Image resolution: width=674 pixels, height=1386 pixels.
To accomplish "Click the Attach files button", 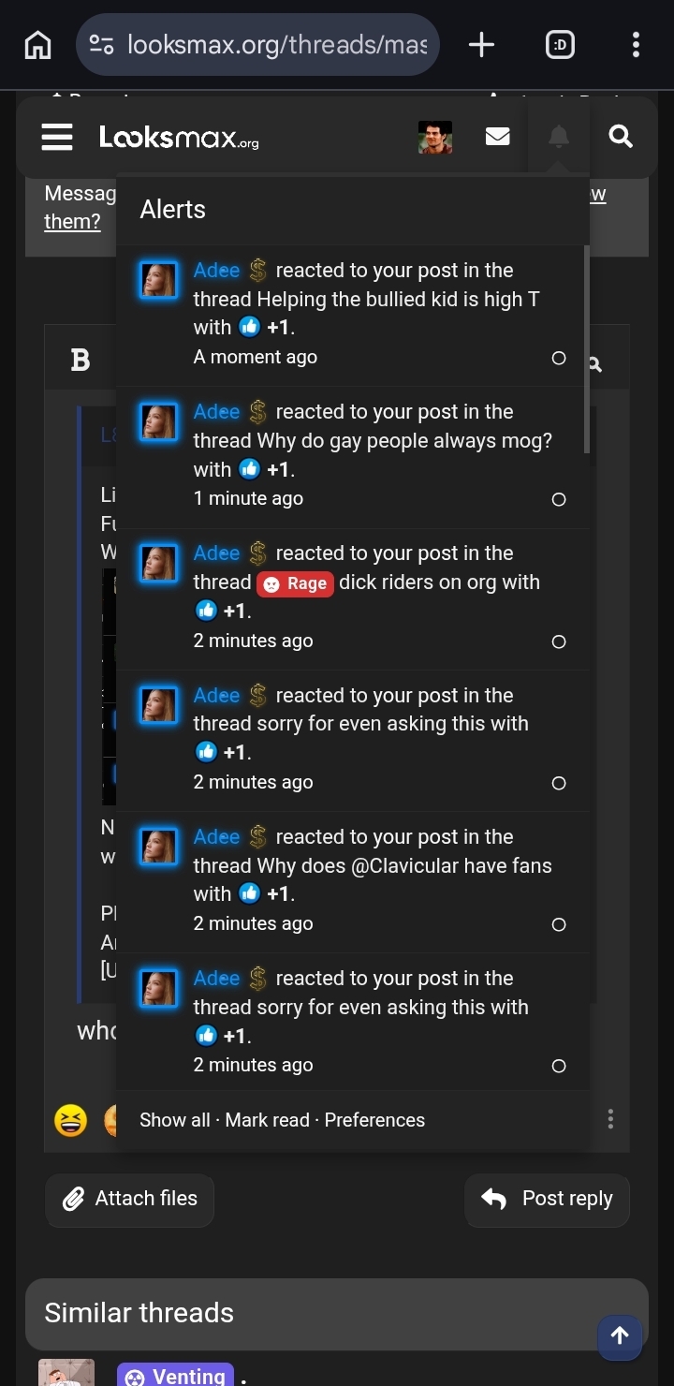I will (x=129, y=1200).
